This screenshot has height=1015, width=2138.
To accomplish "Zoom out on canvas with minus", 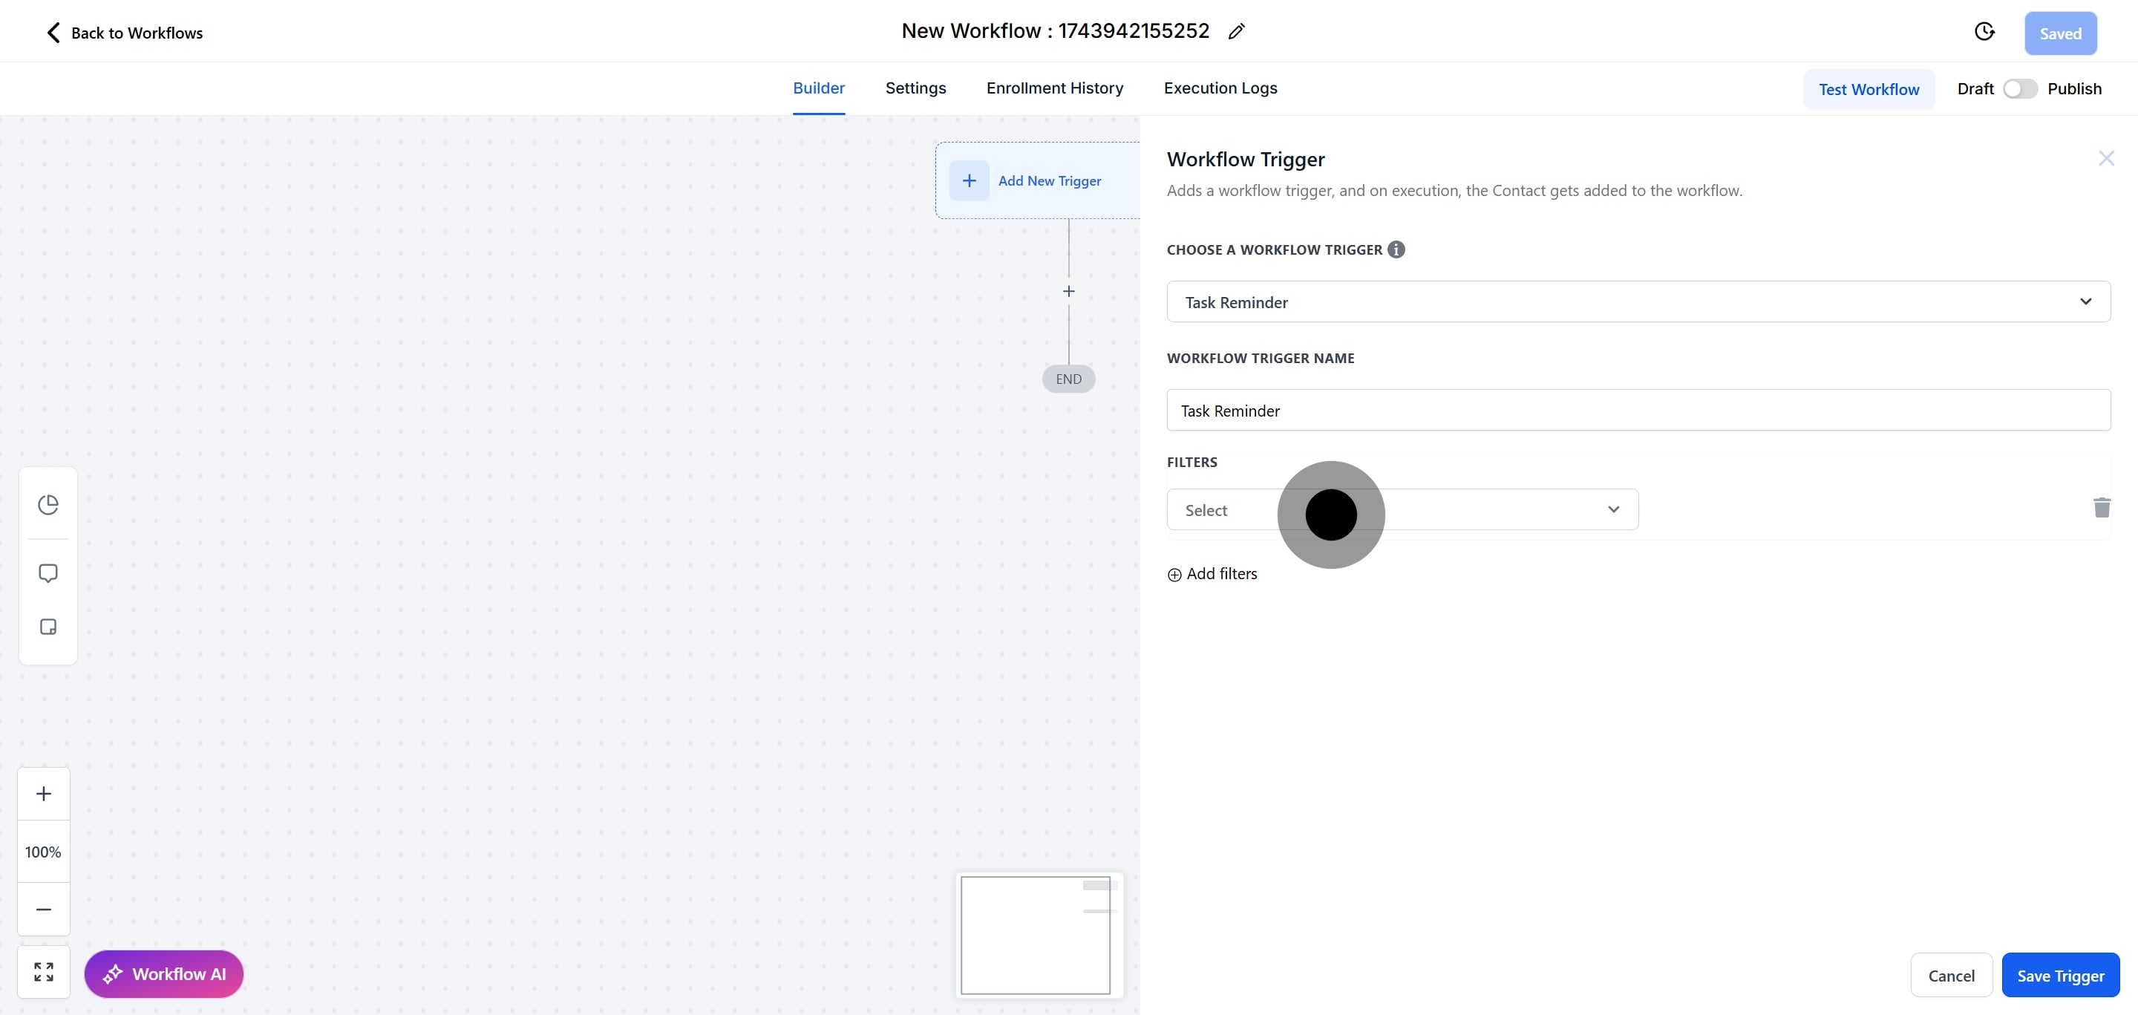I will tap(44, 910).
